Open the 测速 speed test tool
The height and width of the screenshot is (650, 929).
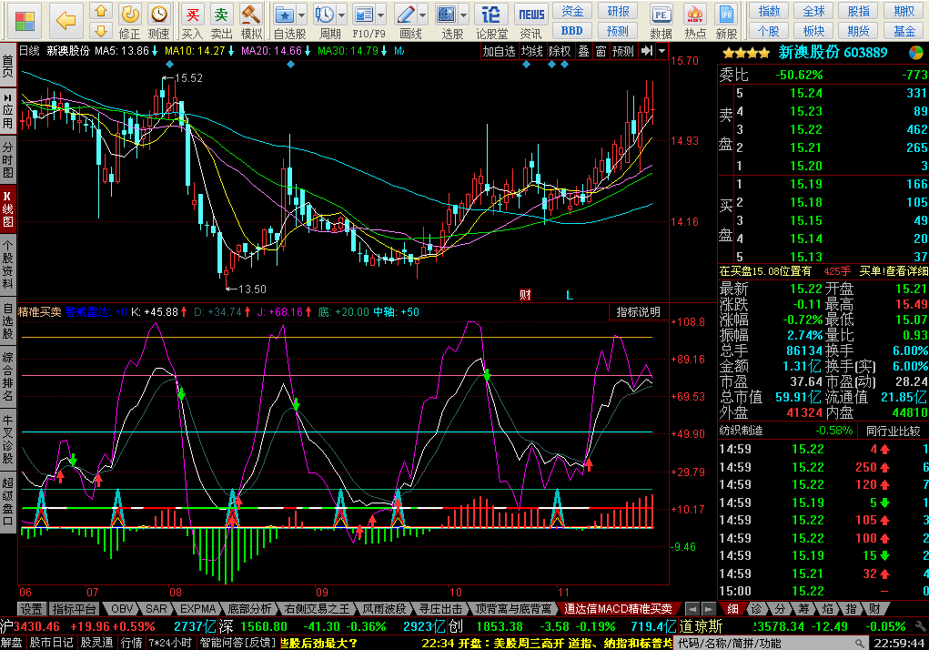click(158, 21)
